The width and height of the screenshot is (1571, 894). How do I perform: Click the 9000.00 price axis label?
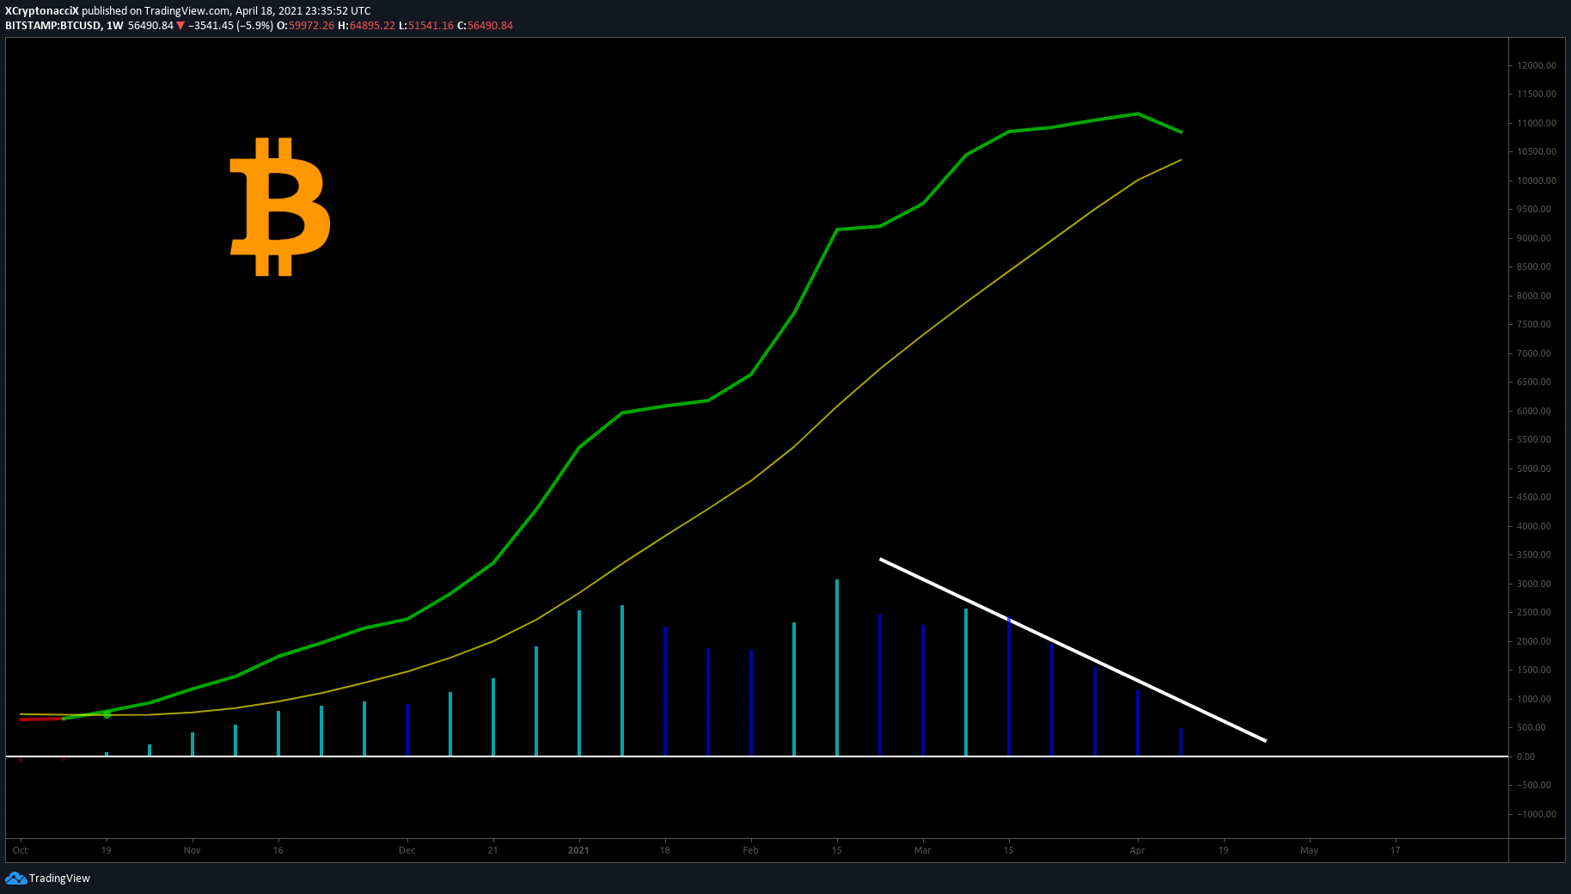(x=1534, y=238)
